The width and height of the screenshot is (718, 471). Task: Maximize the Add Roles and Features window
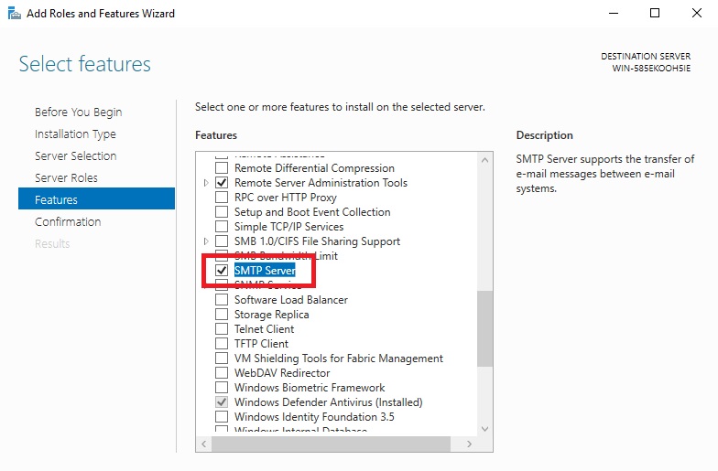[655, 14]
